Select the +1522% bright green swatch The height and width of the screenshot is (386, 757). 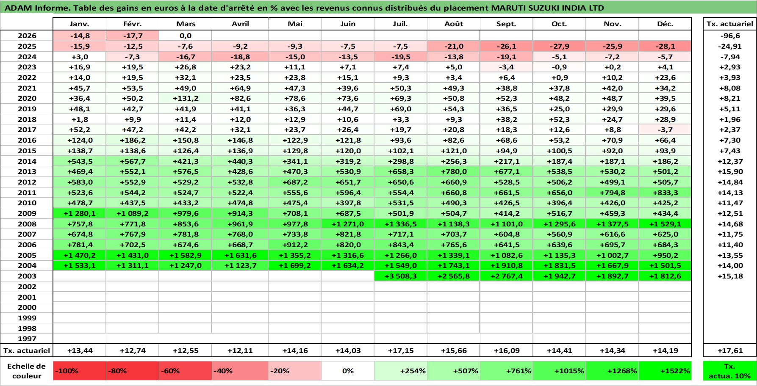click(665, 371)
